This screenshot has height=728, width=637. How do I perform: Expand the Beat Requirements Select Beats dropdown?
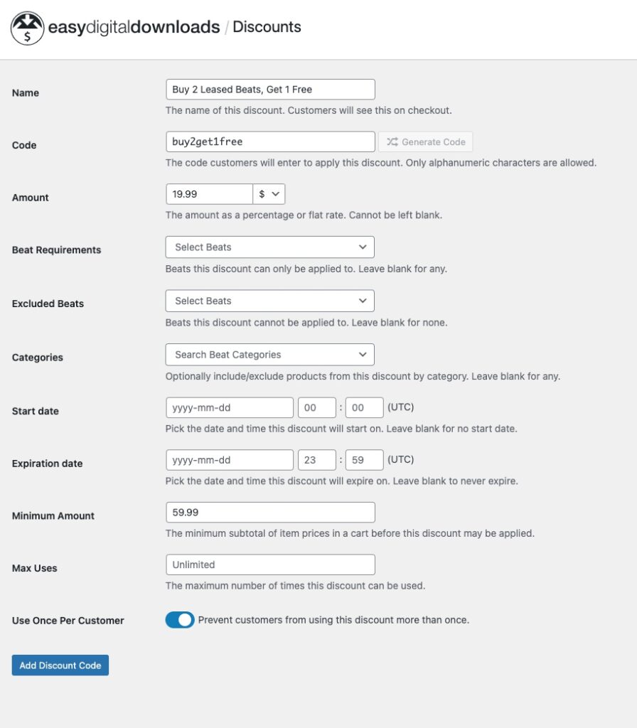(x=269, y=247)
